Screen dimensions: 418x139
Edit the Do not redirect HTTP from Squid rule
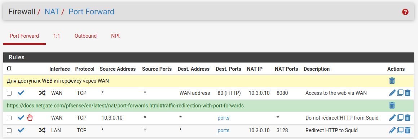point(392,117)
